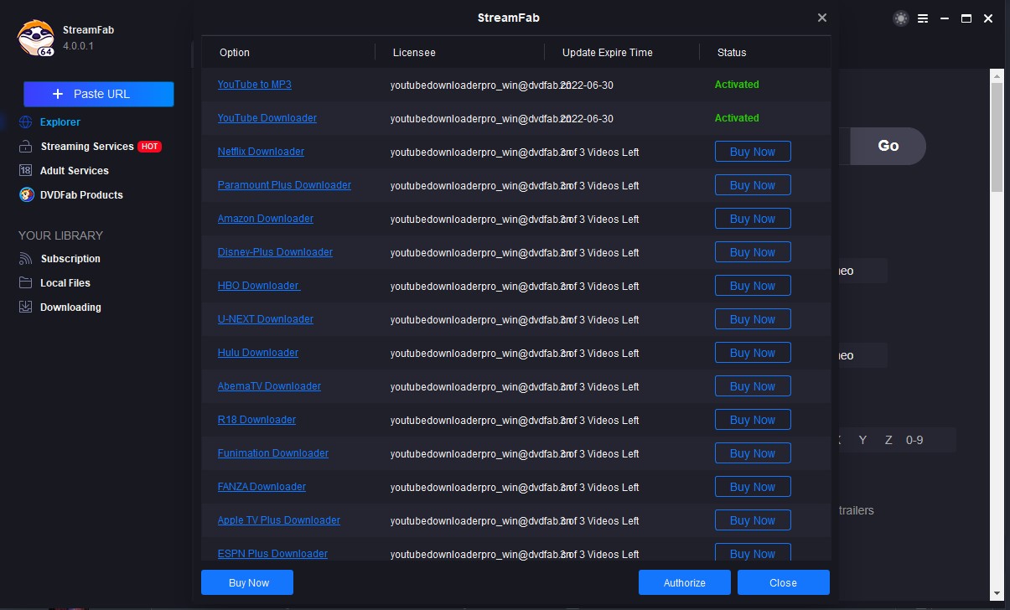Click the Explorer globe icon in sidebar

tap(26, 122)
